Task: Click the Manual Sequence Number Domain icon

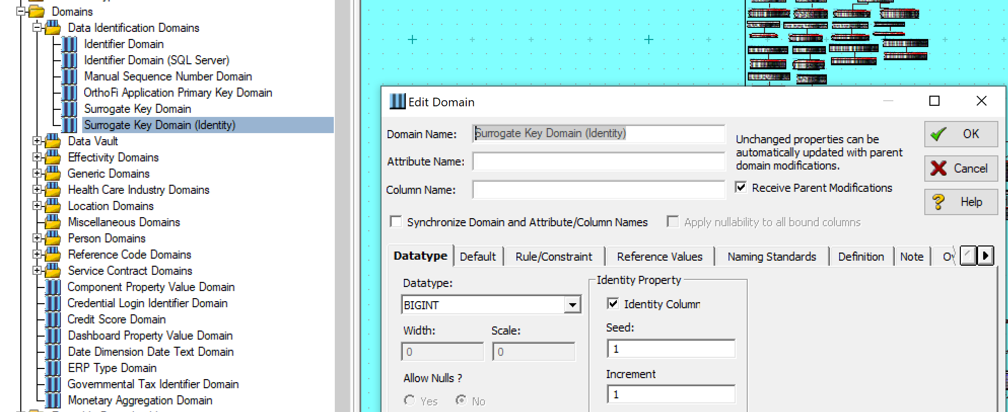Action: coord(69,76)
